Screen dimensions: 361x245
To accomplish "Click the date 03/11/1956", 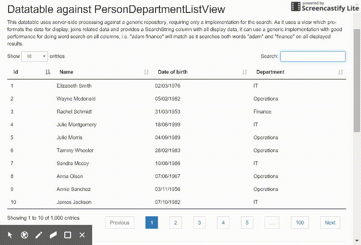I will [168, 189].
